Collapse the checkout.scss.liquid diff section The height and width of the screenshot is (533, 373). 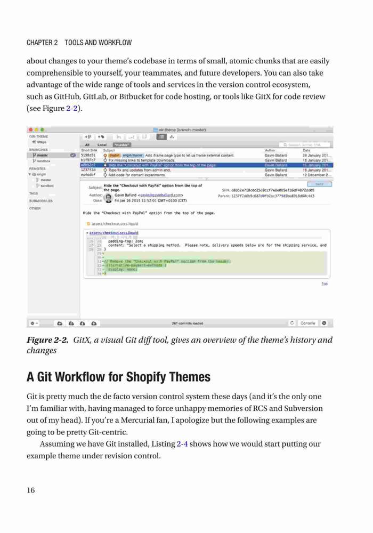pos(87,233)
